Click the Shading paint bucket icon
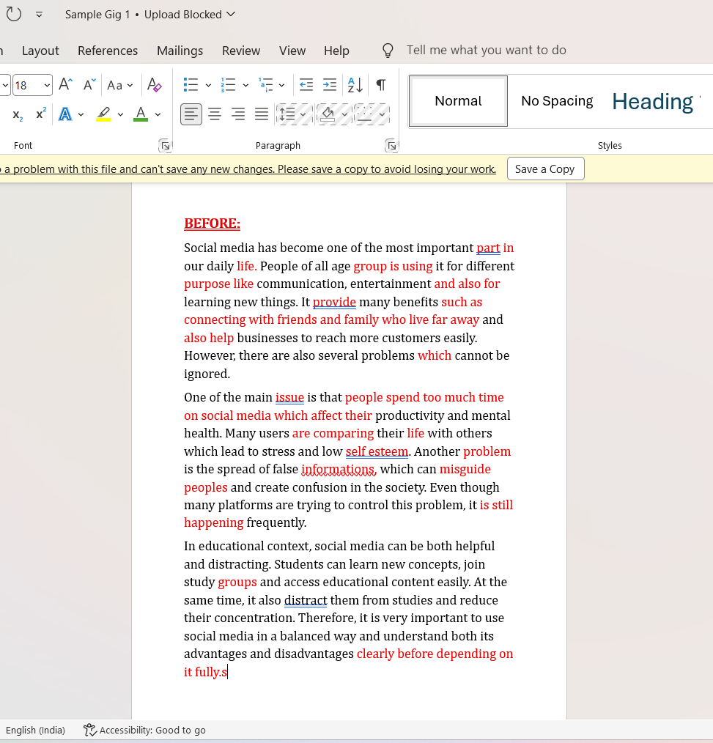The image size is (713, 743). click(328, 114)
